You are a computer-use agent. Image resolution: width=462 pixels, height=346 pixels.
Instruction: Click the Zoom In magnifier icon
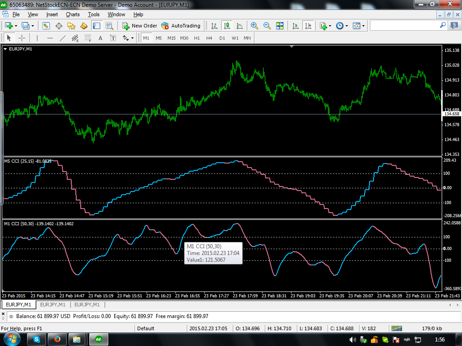coord(254,26)
